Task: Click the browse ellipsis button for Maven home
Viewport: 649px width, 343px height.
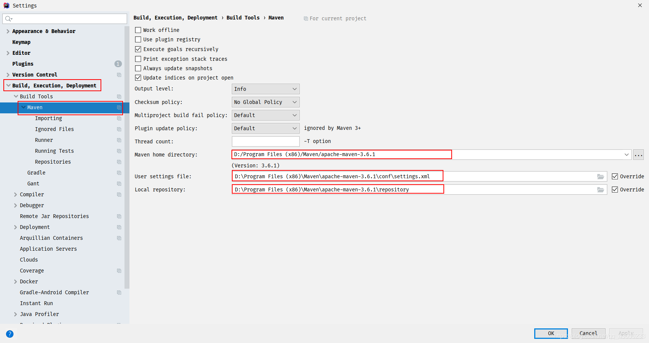Action: 638,155
